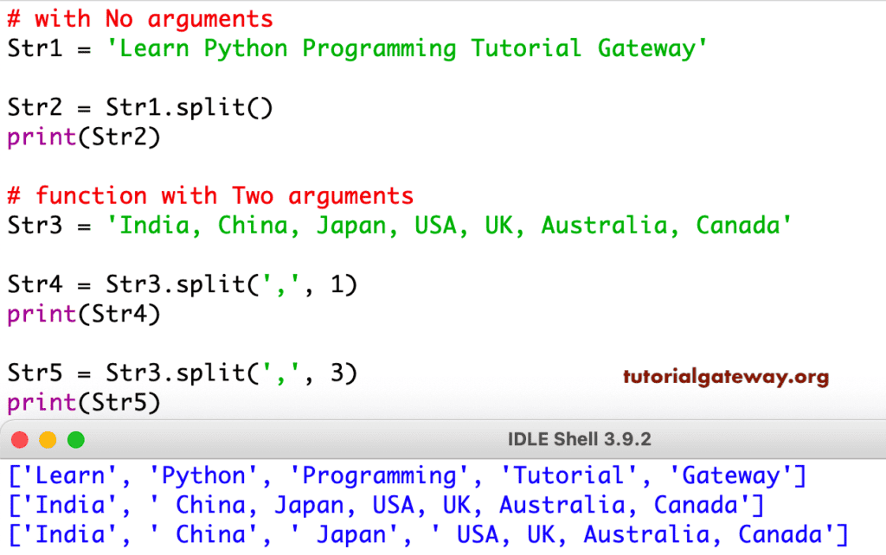Click the red close button on IDLE Shell
The image size is (886, 555).
tap(19, 439)
